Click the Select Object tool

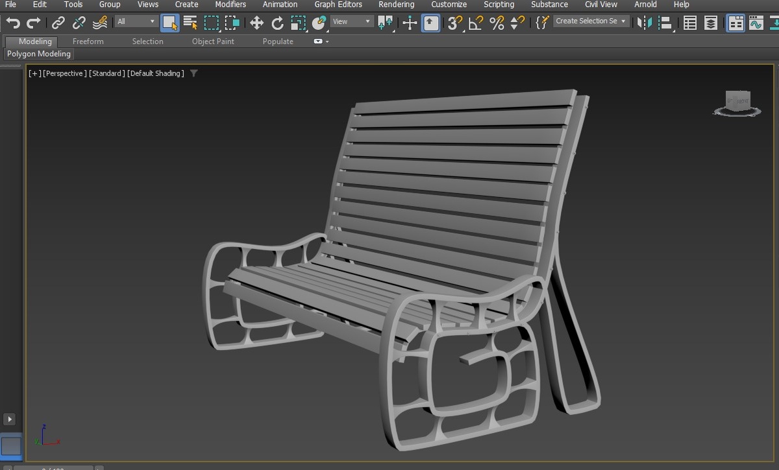tap(170, 23)
